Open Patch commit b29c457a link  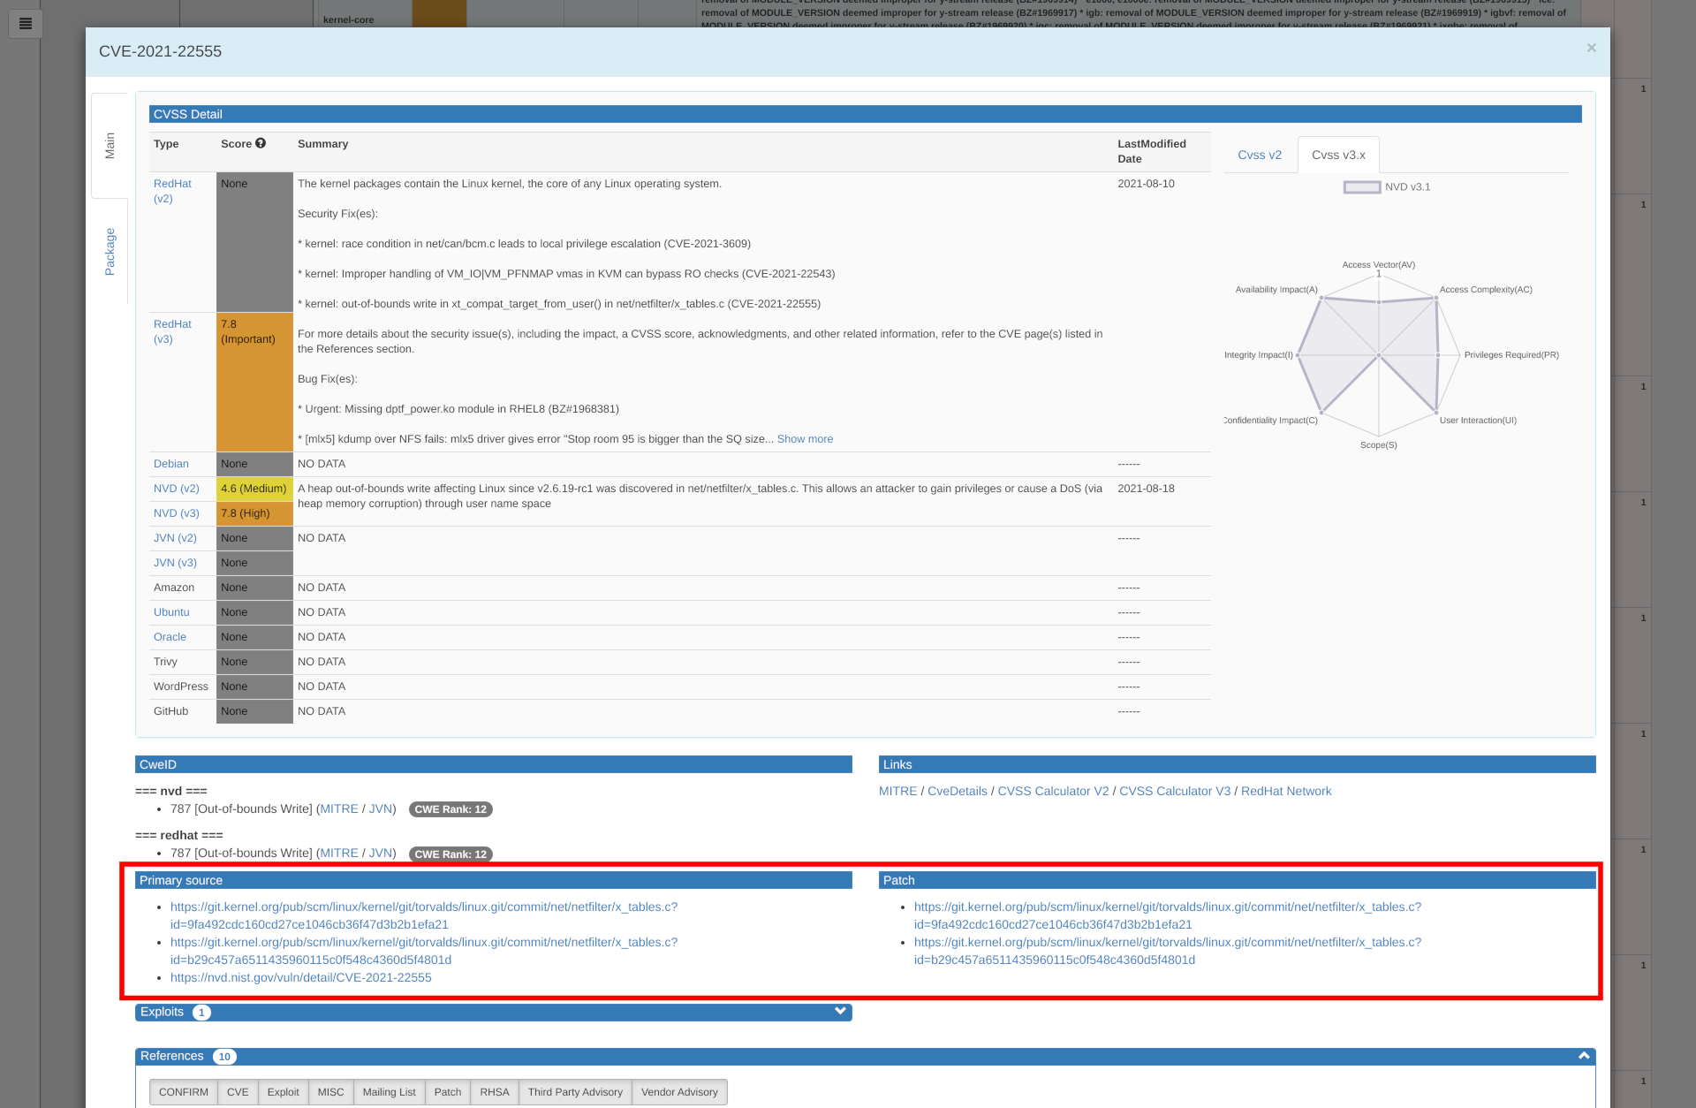[x=1168, y=952]
